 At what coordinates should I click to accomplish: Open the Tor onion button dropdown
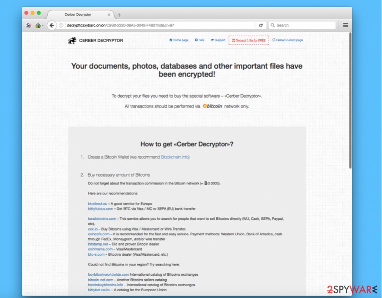[39, 25]
